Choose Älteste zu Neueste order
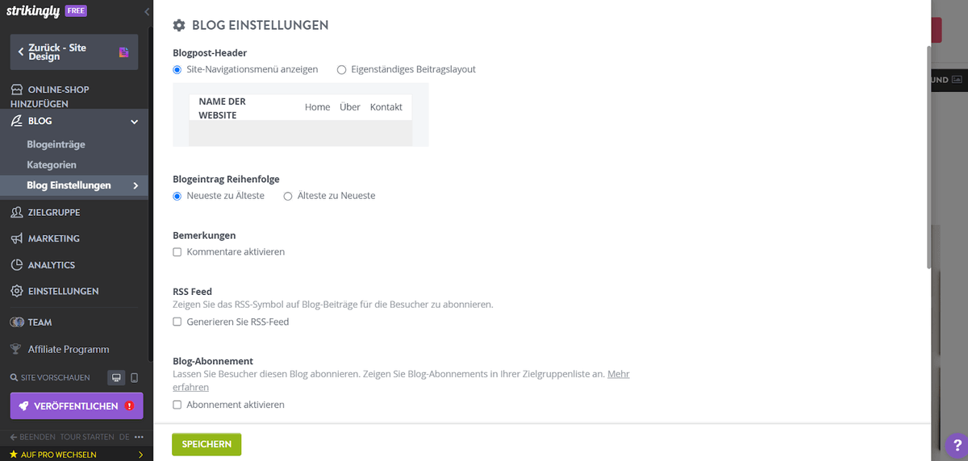968x461 pixels. point(288,196)
